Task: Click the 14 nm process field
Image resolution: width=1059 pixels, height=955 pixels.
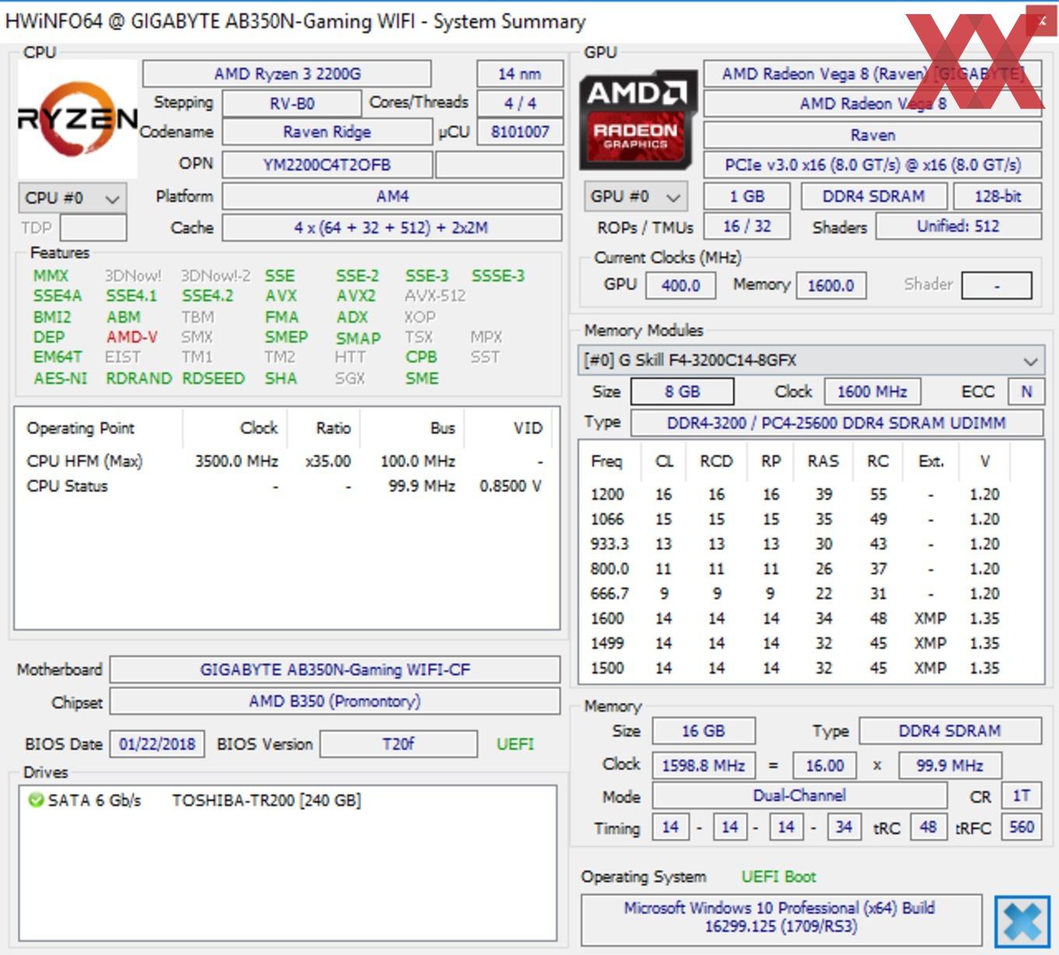Action: 519,74
